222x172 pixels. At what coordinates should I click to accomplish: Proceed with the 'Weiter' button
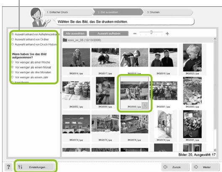pyautogui.click(x=206, y=167)
